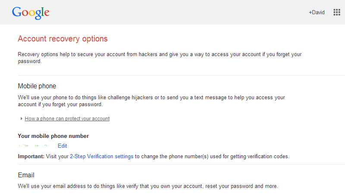The height and width of the screenshot is (194, 345).
Task: Edit your mobile phone number
Action: click(x=62, y=146)
